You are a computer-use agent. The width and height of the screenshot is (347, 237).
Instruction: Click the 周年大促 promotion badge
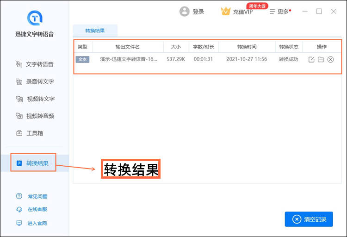[257, 6]
